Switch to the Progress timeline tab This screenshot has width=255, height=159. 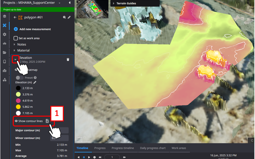(123, 148)
